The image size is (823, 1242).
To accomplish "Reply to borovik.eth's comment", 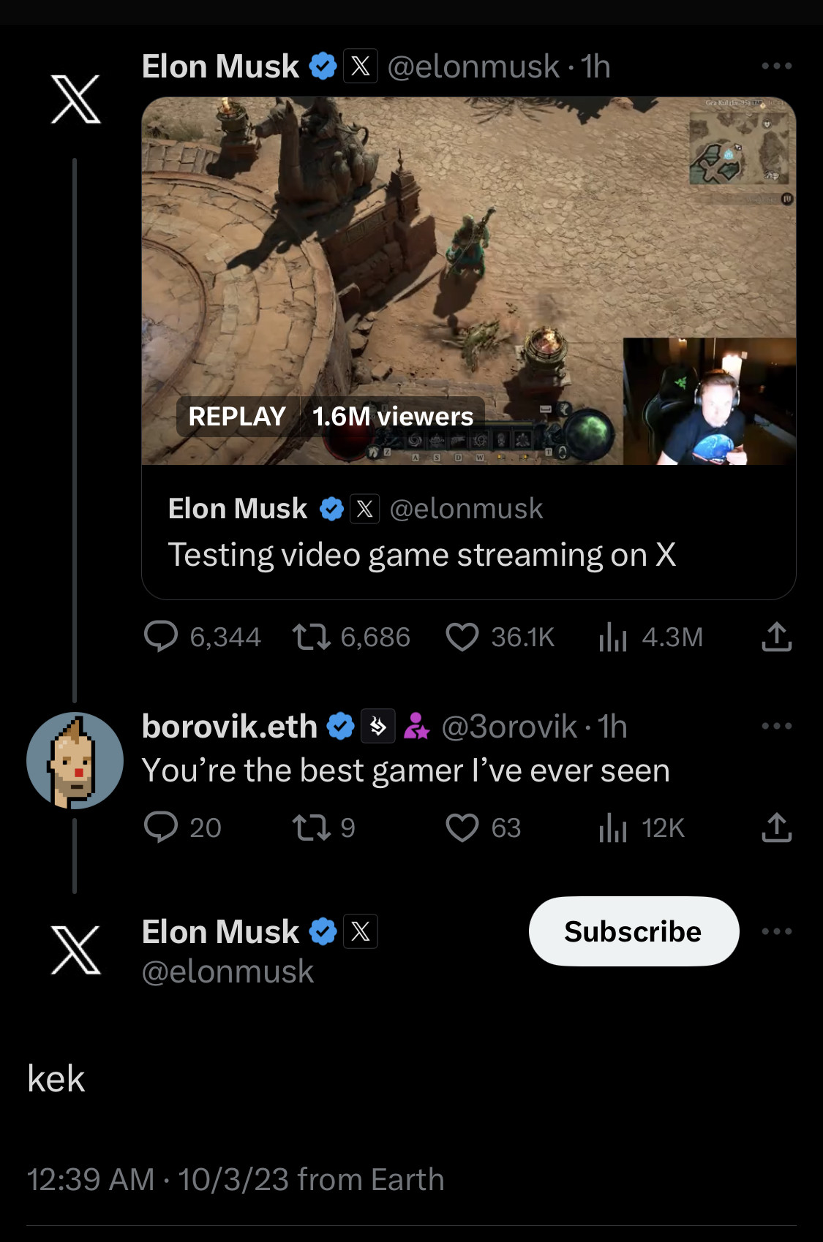I will [162, 828].
